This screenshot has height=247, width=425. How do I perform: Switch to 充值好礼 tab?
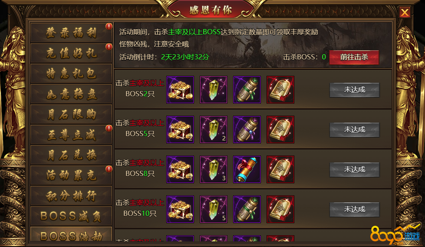[71, 53]
